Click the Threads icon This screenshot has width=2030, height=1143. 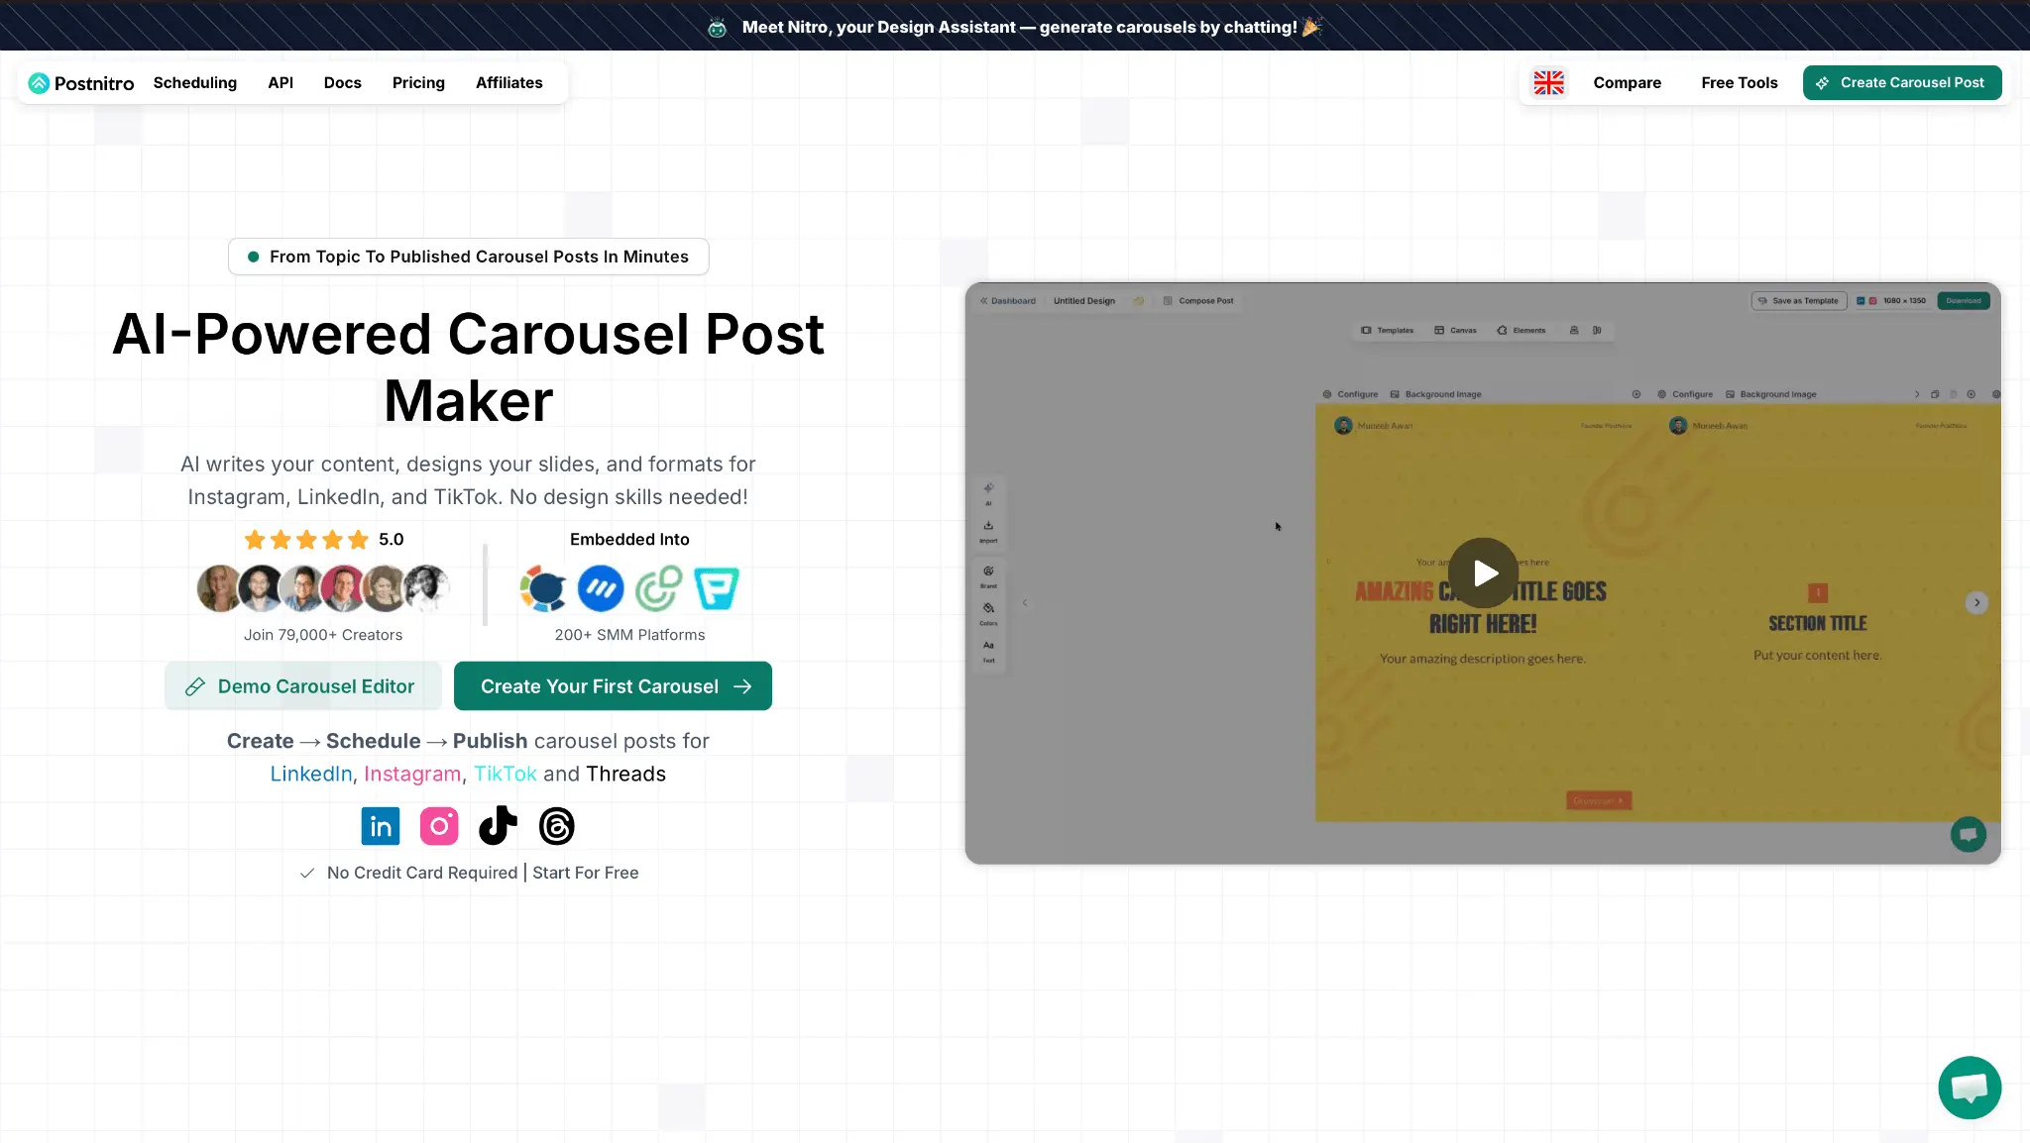[557, 826]
